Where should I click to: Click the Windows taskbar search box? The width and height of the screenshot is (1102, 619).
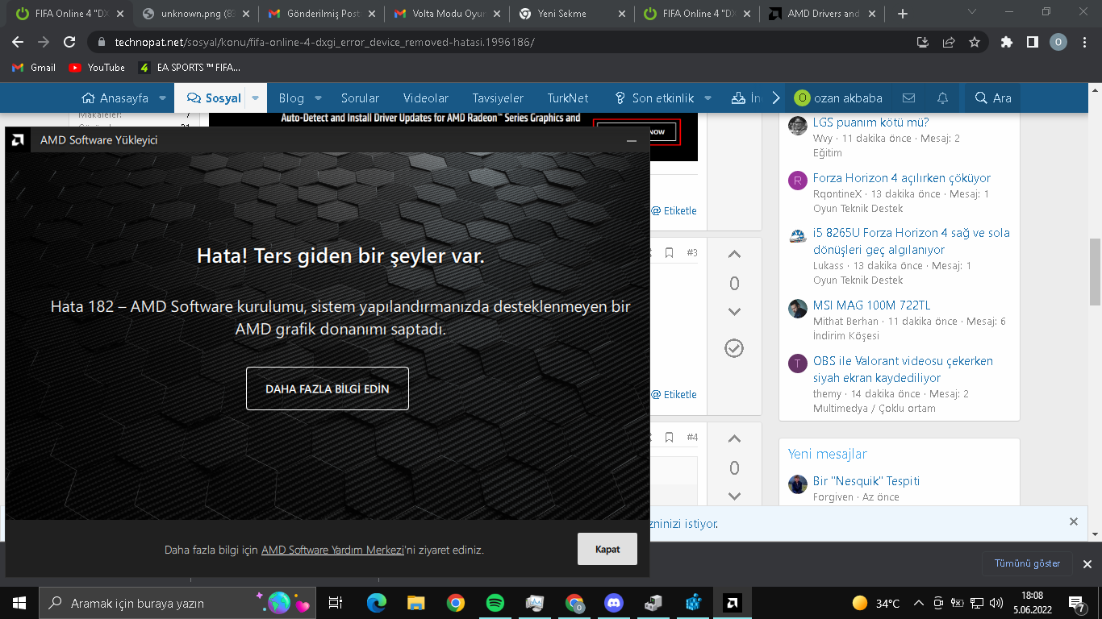pos(179,603)
